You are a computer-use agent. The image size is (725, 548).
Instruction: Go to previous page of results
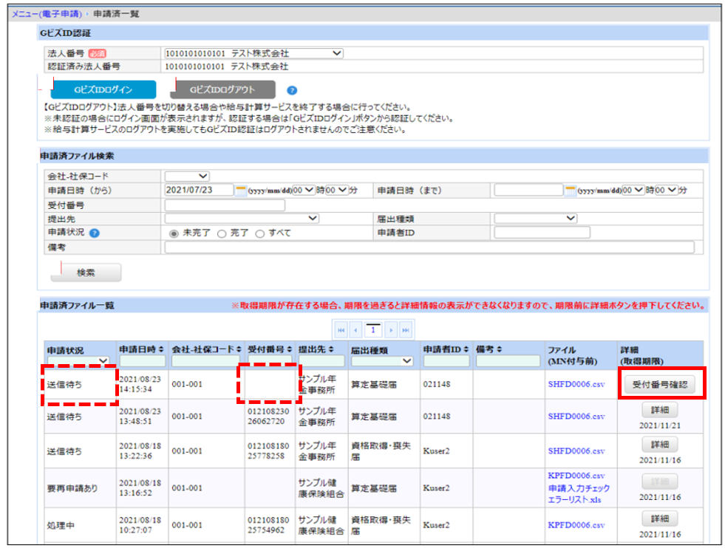click(355, 330)
